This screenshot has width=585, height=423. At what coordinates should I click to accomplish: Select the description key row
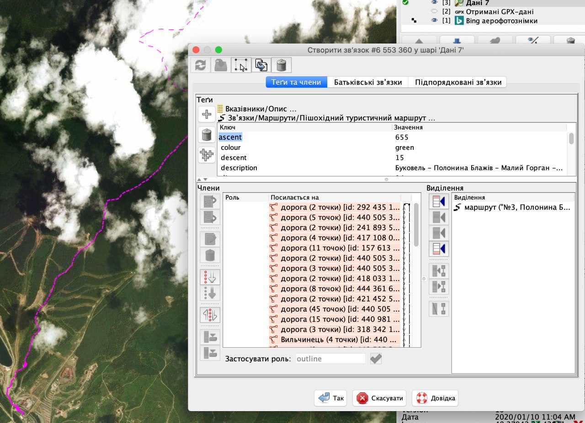tap(305, 168)
